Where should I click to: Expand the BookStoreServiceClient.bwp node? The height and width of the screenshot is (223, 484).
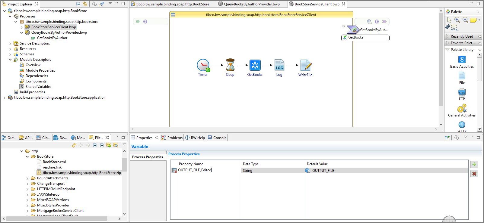(22, 27)
